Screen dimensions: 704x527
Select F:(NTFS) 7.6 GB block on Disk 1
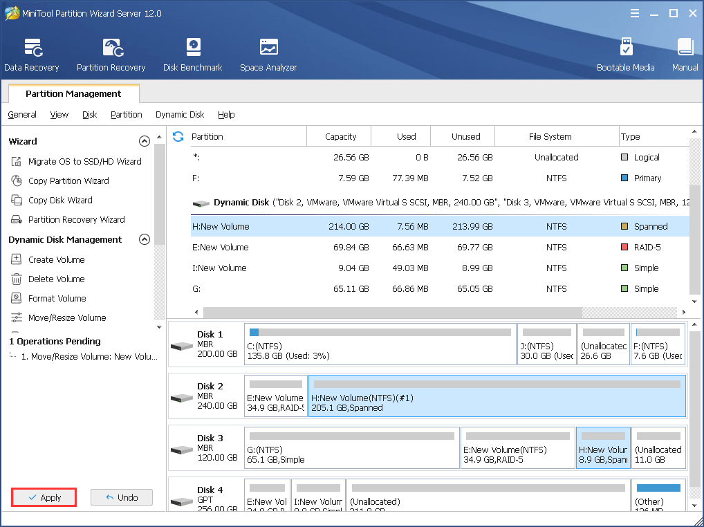point(658,344)
